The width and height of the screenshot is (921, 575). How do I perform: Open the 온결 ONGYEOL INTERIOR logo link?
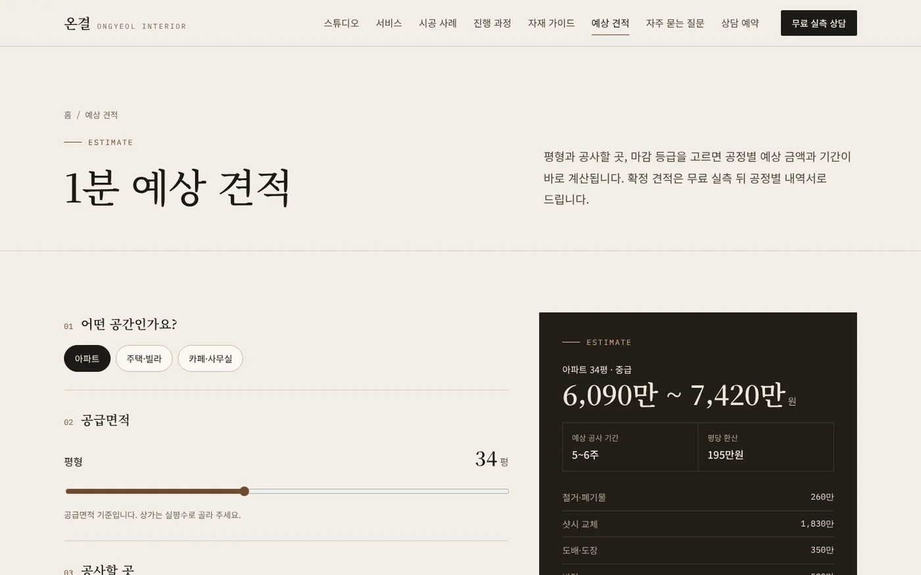point(125,24)
